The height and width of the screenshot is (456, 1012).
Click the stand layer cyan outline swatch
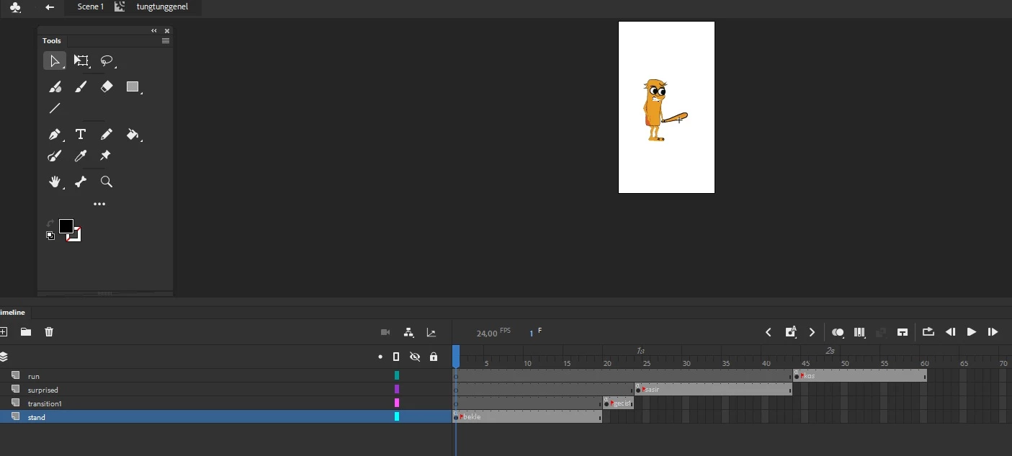397,417
